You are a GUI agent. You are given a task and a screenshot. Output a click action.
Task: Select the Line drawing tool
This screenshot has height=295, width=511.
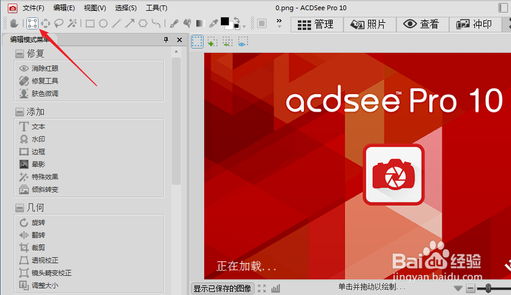[x=116, y=23]
